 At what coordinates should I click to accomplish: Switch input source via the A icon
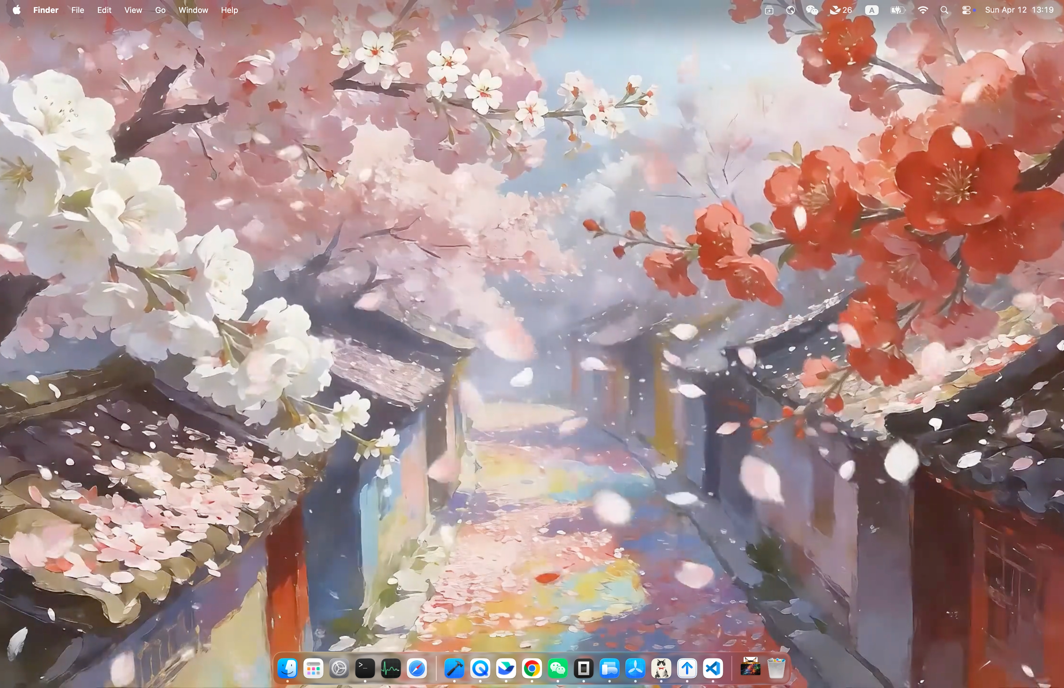(872, 10)
